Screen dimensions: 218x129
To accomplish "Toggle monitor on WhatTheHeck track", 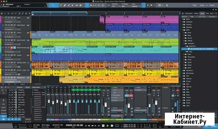I will (x=15, y=48).
